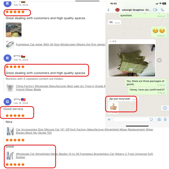169x169 pixels.
Task: Open China Factory Wholesale Hybrid Wiper Blade link
Action: (60, 88)
